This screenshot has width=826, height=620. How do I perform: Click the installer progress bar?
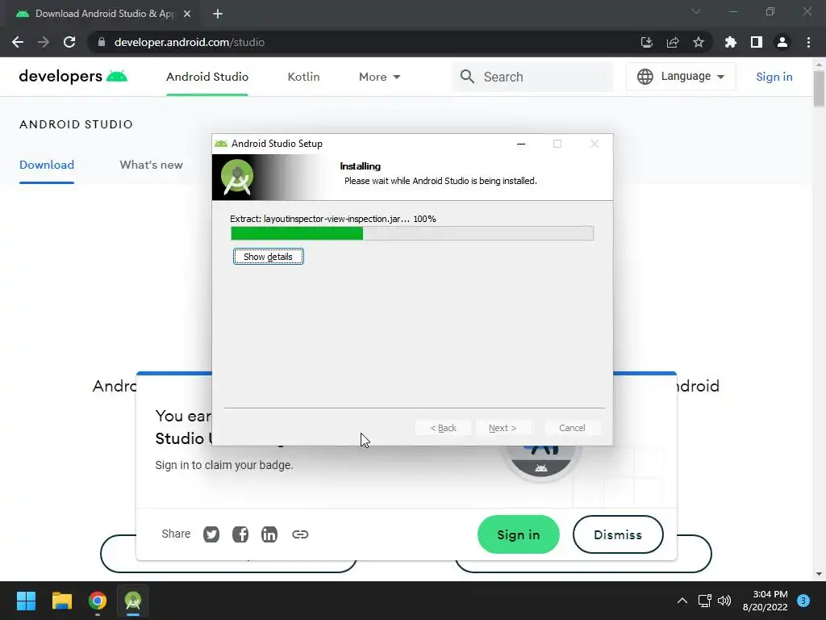pos(412,233)
